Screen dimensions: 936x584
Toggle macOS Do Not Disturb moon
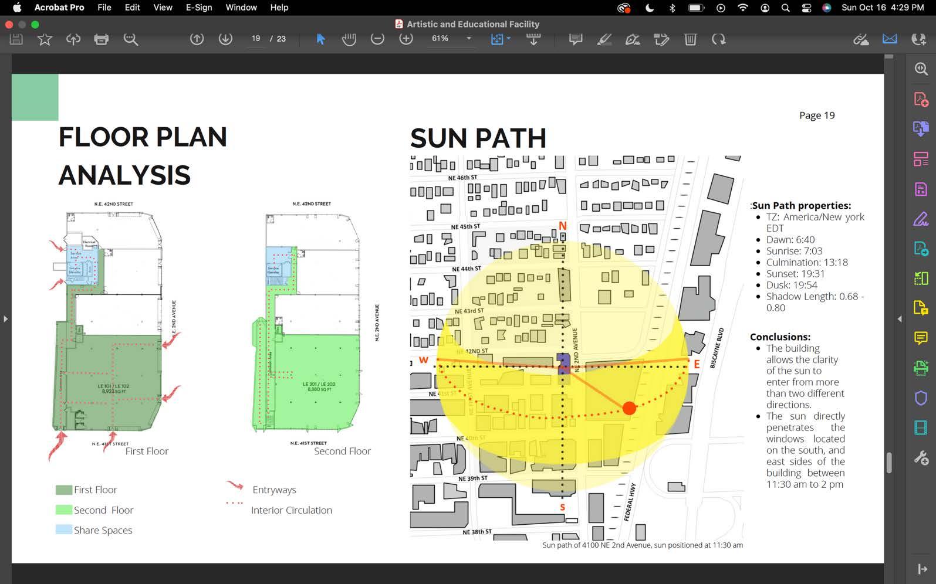click(650, 8)
